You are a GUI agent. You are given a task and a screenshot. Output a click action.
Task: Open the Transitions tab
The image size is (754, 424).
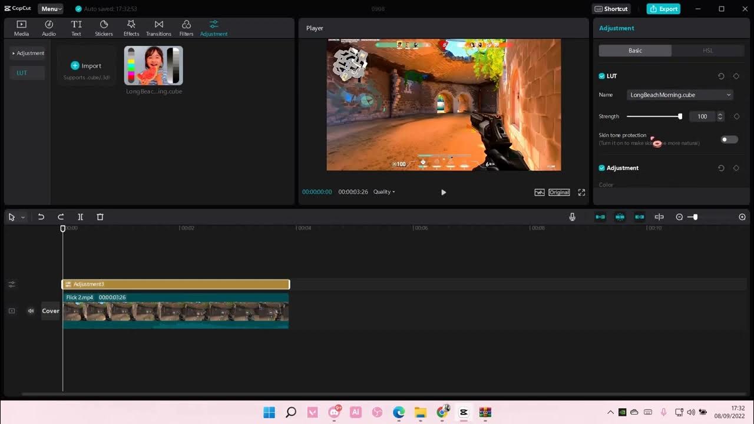[x=158, y=28]
